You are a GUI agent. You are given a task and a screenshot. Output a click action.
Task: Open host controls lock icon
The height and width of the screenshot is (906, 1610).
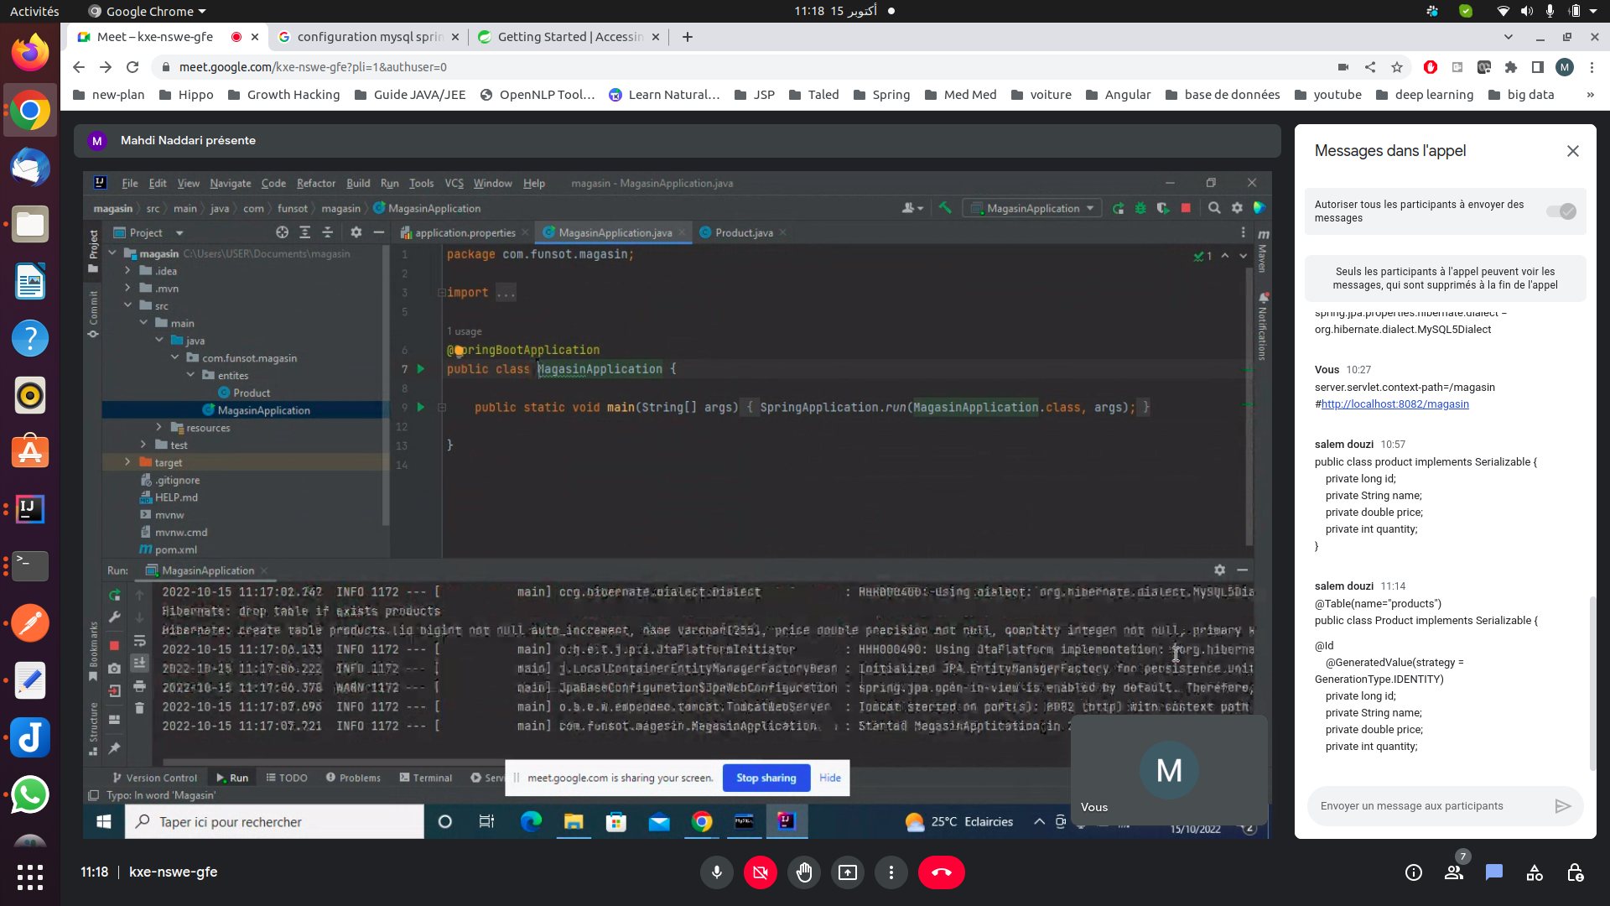(1575, 872)
